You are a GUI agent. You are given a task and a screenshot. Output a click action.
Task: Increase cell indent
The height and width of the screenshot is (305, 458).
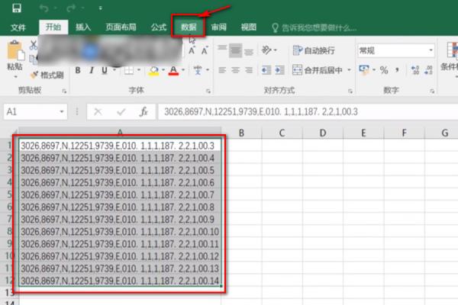pos(279,70)
